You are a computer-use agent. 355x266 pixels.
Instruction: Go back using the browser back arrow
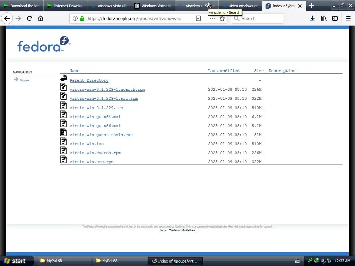[7, 18]
